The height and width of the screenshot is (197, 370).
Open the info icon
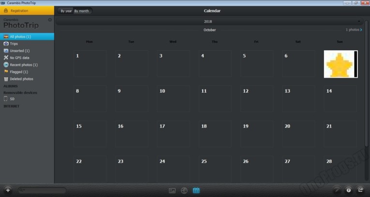click(349, 190)
